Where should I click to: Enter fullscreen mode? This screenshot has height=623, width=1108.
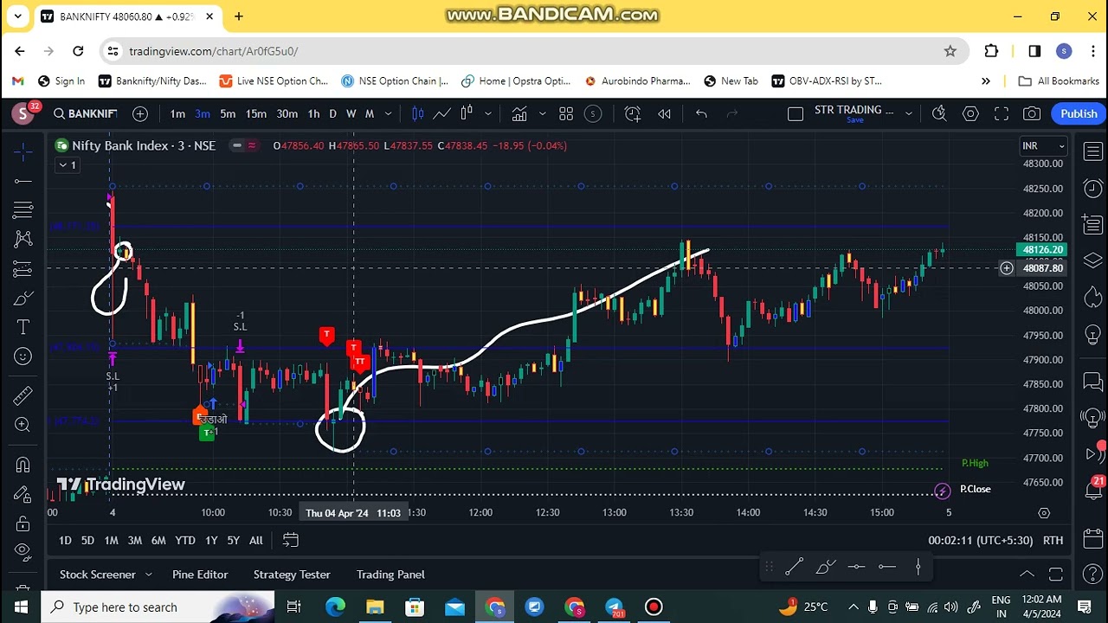click(1002, 113)
